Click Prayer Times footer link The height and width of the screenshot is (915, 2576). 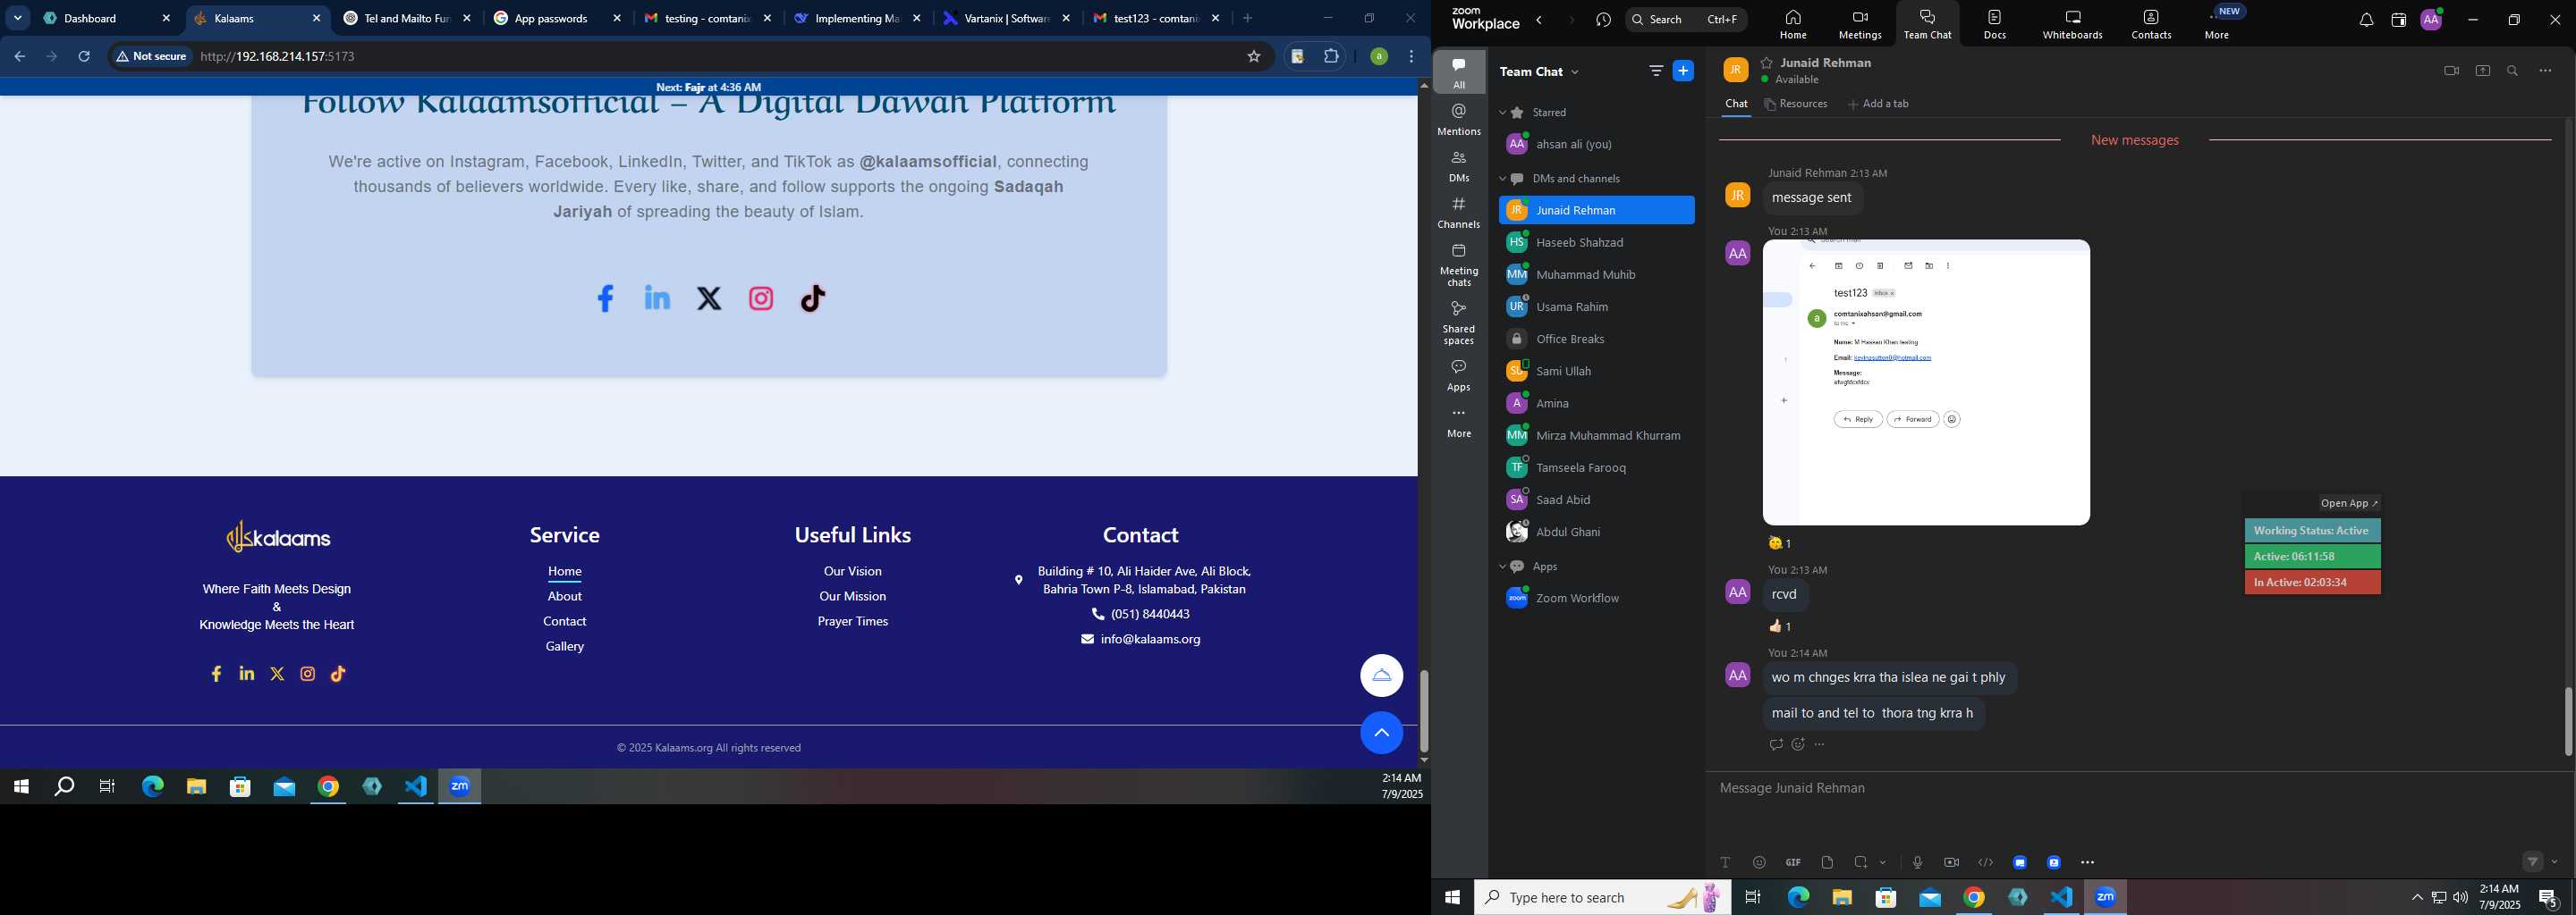tap(853, 621)
